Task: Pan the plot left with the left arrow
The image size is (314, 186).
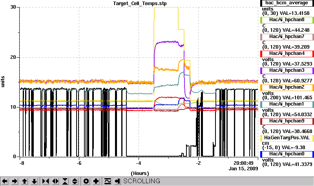Action: click(5, 181)
